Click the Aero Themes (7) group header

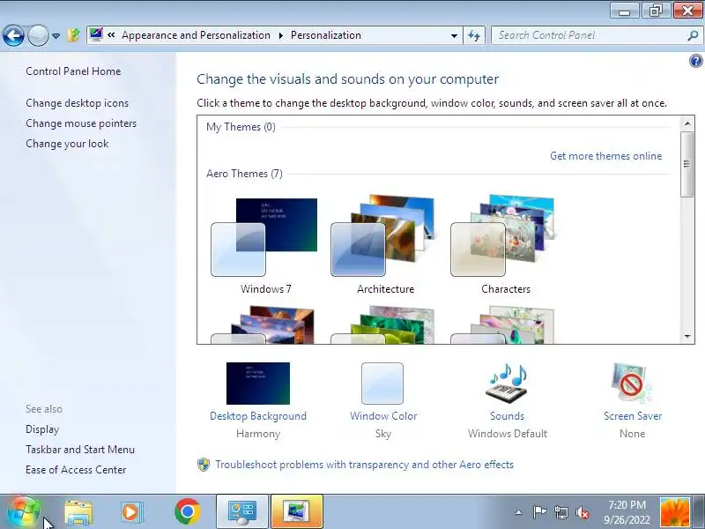[245, 174]
